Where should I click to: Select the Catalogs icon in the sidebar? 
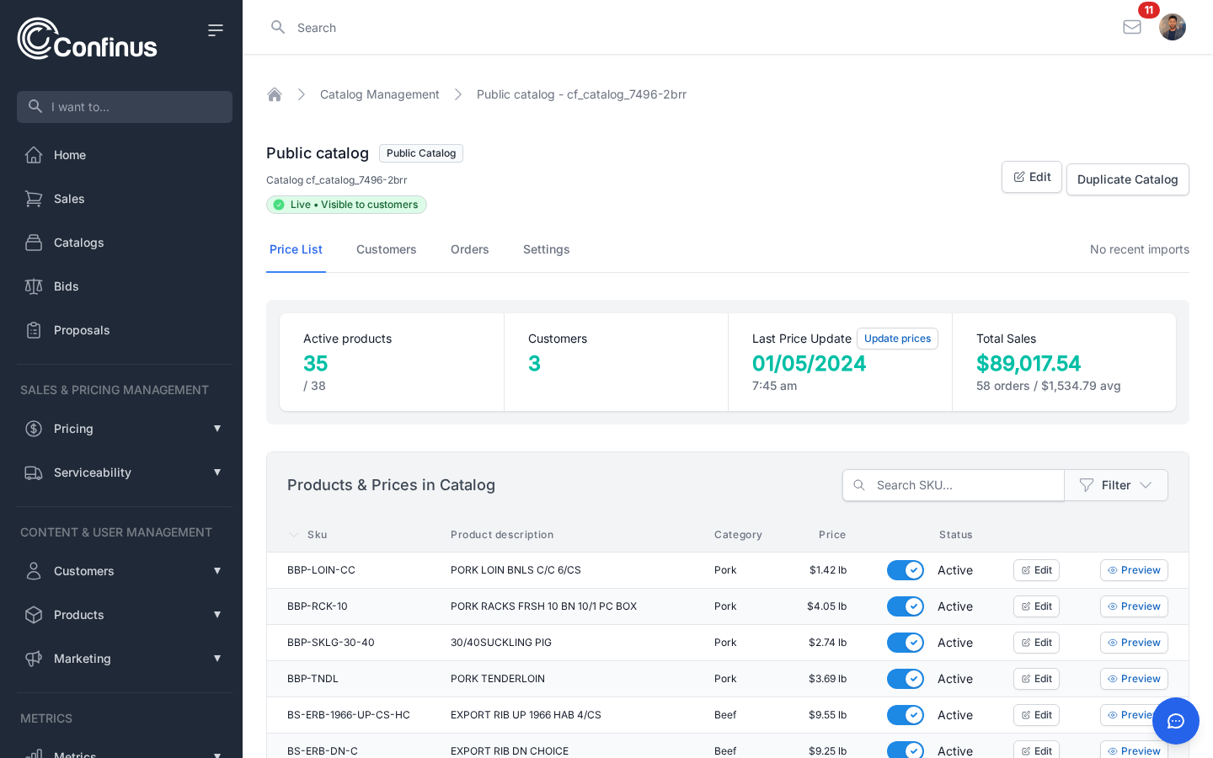pyautogui.click(x=34, y=243)
